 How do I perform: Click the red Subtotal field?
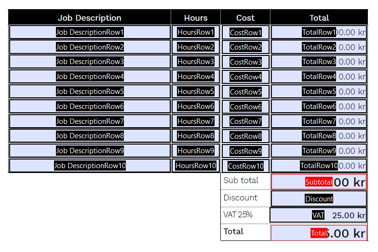tap(319, 182)
